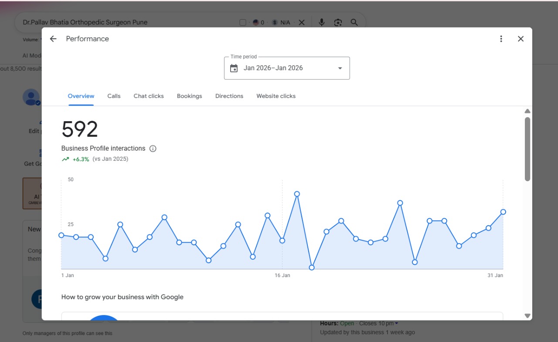
Task: Open the Chat clicks tab
Action: click(x=149, y=96)
